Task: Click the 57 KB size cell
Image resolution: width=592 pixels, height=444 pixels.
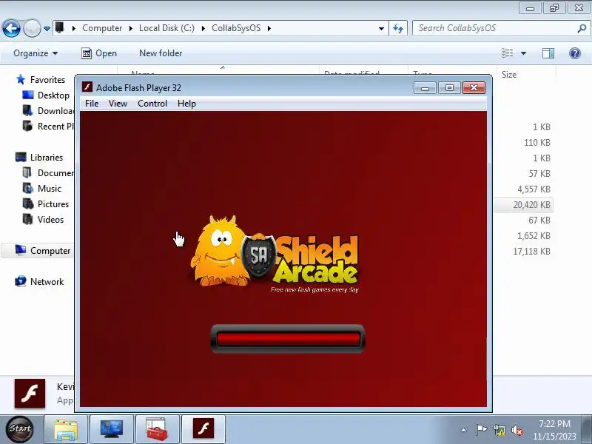Action: point(539,174)
